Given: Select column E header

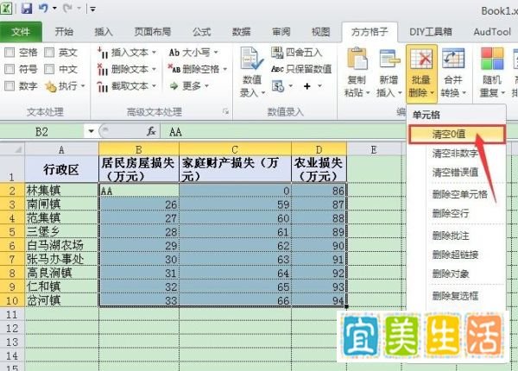Looking at the screenshot, I should [x=374, y=149].
